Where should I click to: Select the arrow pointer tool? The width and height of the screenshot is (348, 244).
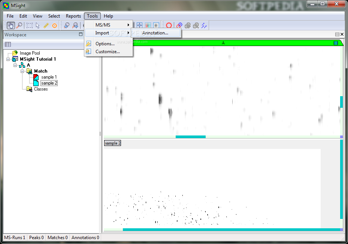tap(38, 25)
